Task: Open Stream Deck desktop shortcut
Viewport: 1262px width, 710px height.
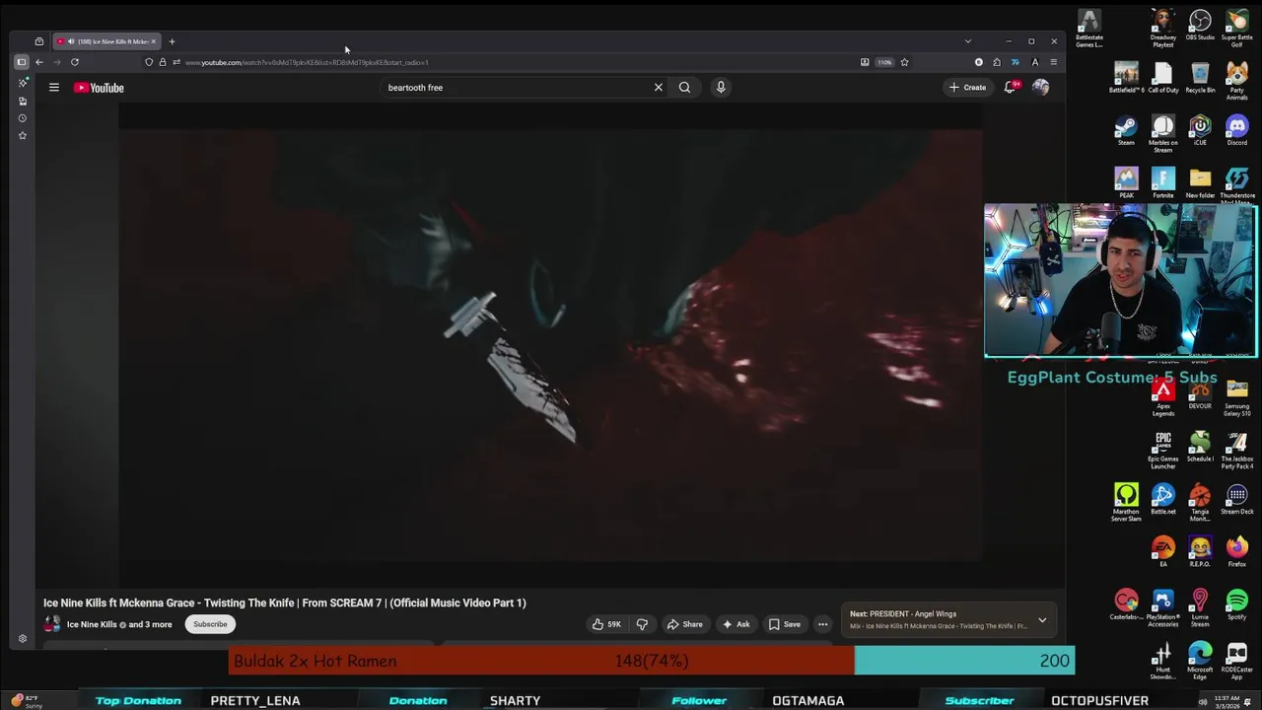Action: coord(1237,499)
